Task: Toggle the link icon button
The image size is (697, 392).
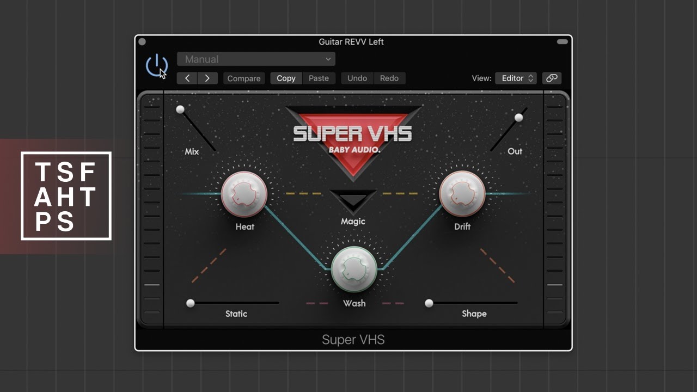Action: (552, 78)
